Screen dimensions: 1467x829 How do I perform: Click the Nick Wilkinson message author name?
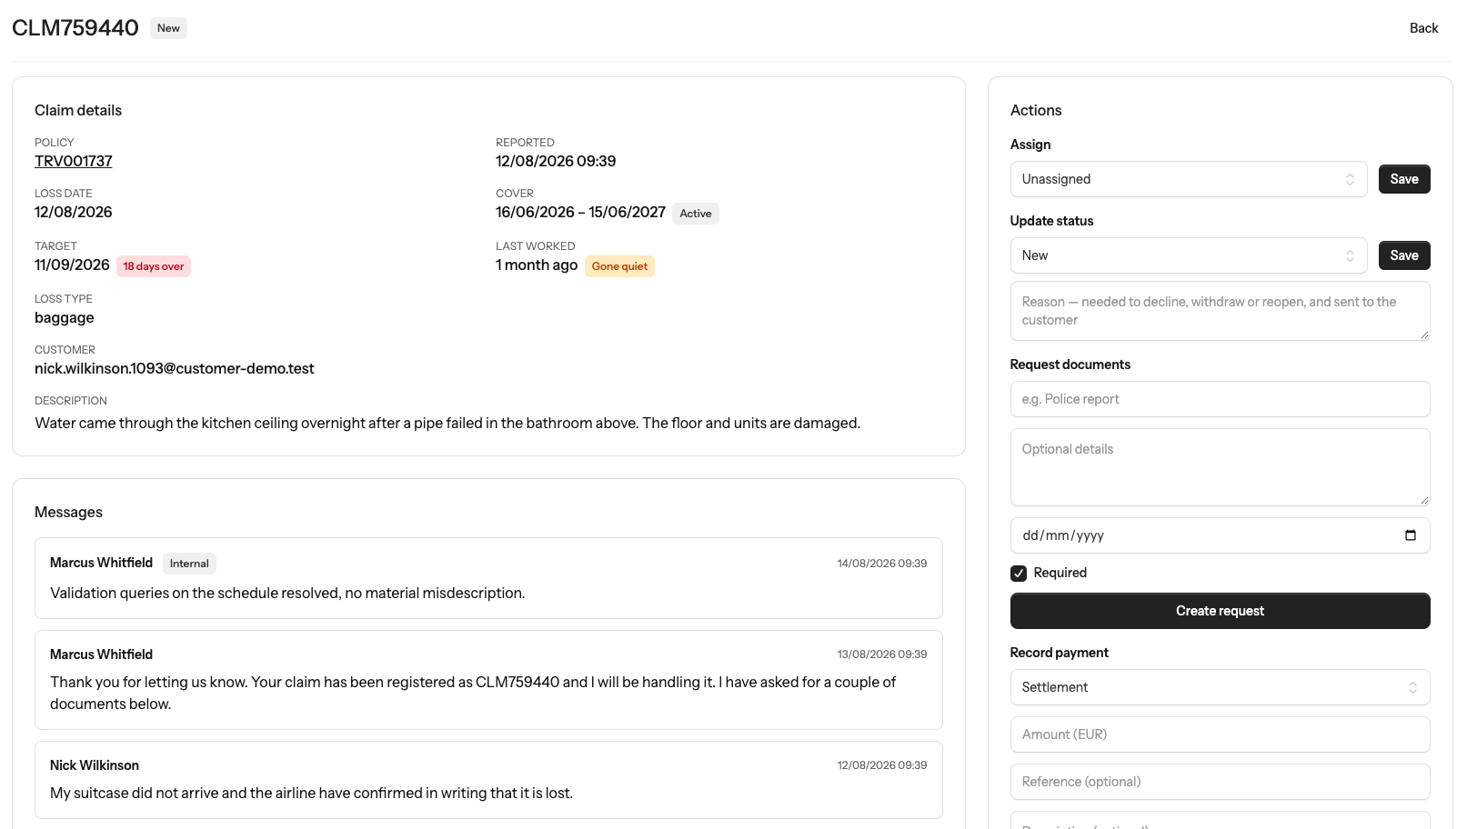pos(95,765)
